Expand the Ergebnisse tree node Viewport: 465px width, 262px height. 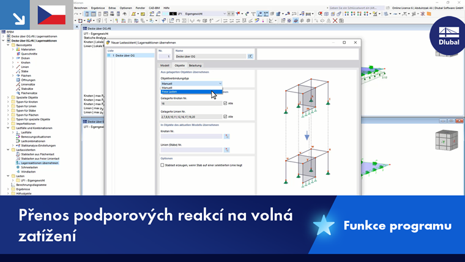(x=8, y=189)
